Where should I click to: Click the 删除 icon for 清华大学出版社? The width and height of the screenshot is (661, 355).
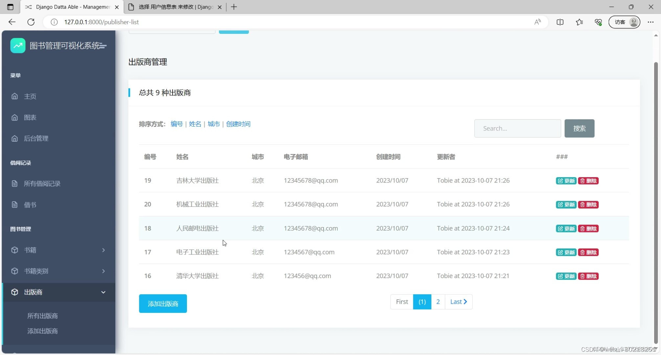coord(588,276)
